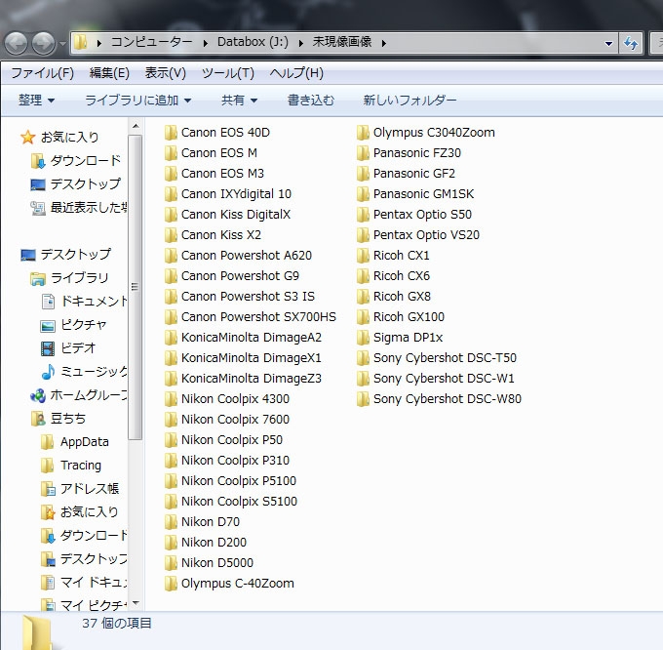Click navigation pane scrollbar down arrow
This screenshot has height=650, width=663.
click(x=136, y=602)
